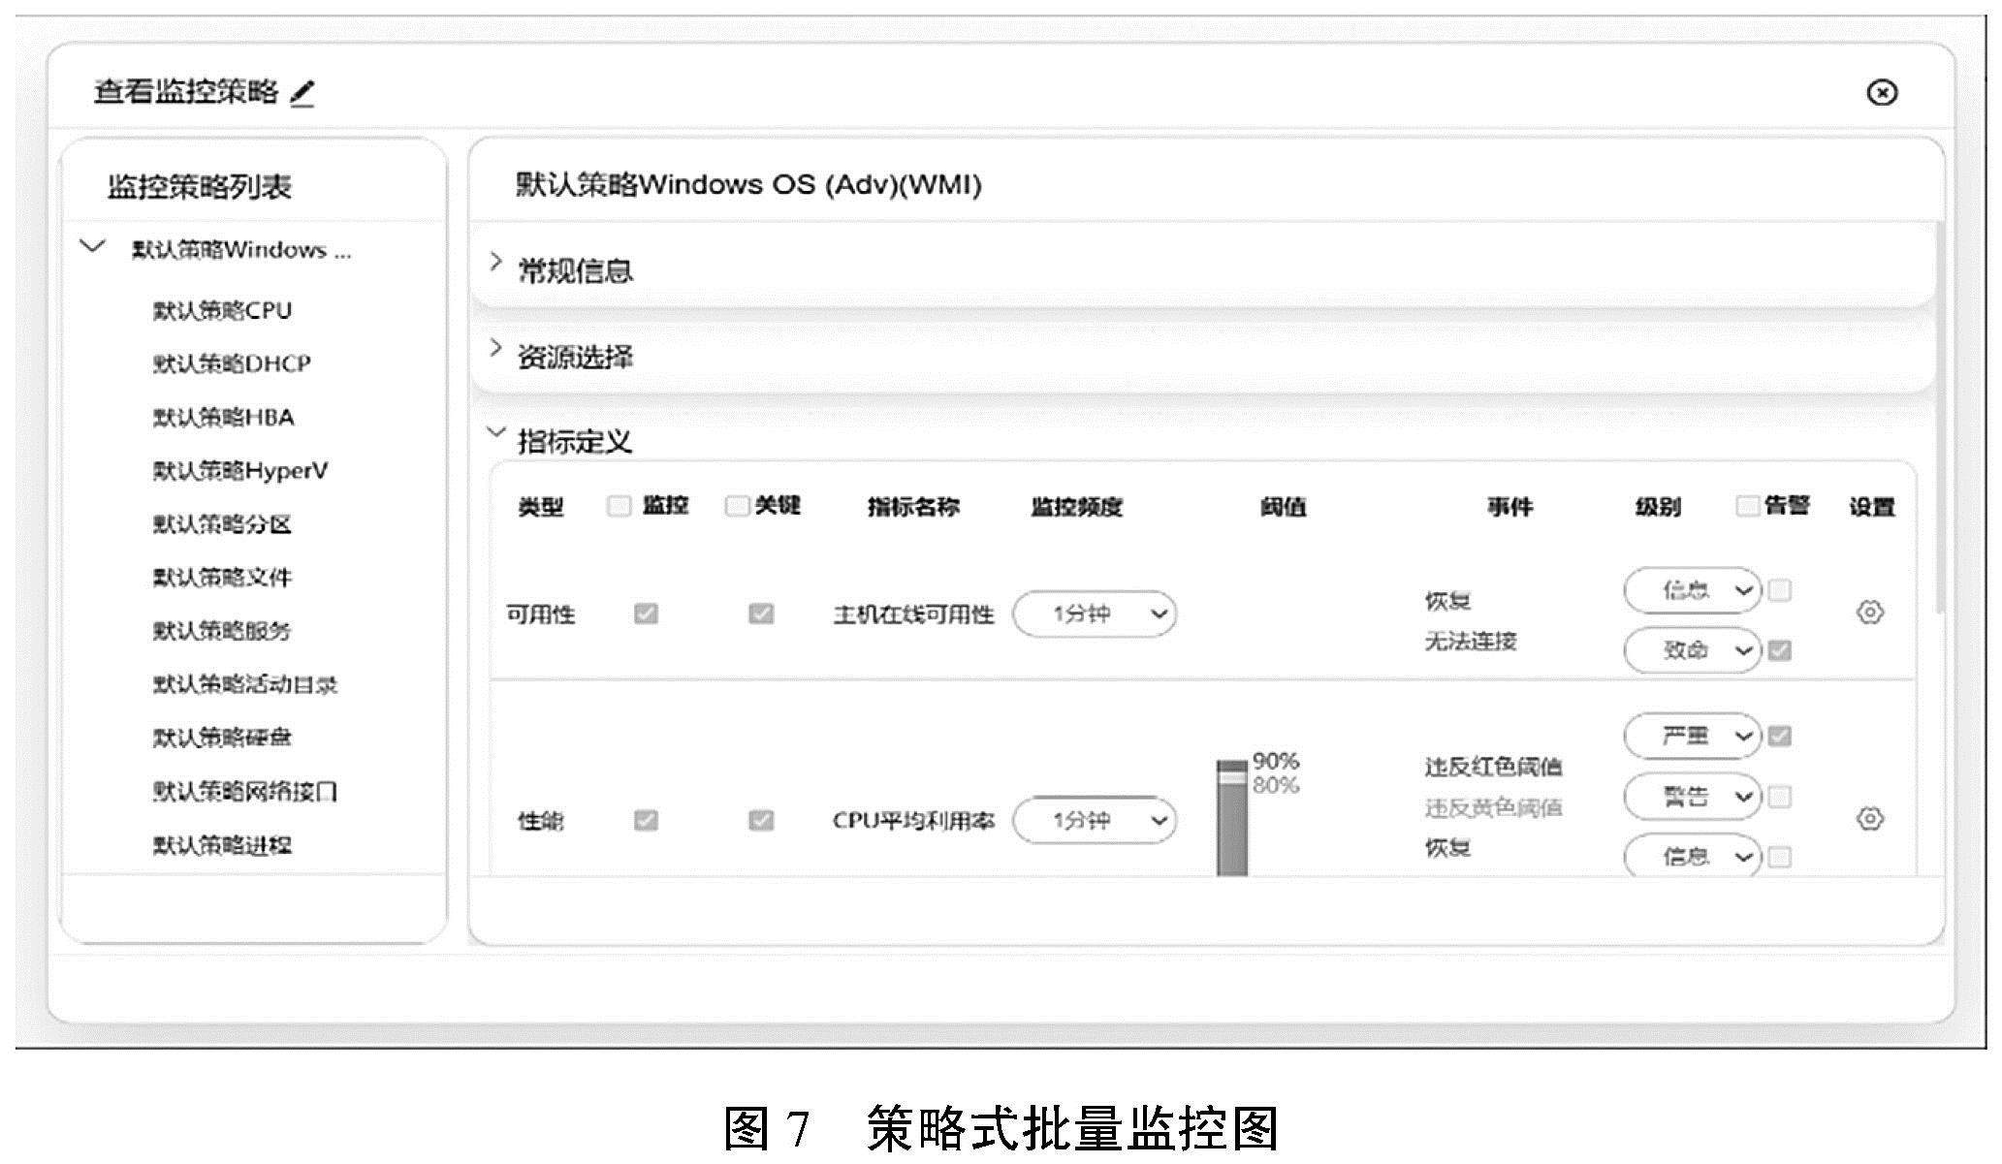The width and height of the screenshot is (2002, 1164).
Task: Select 默认策略DHCP in the policy list
Action: pyautogui.click(x=232, y=363)
